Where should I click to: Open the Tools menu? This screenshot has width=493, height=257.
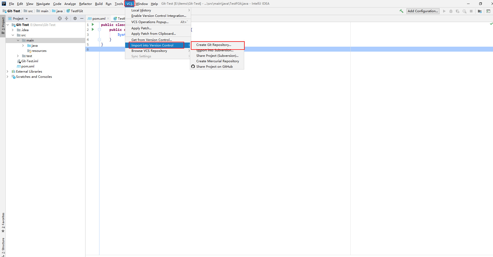pyautogui.click(x=119, y=4)
